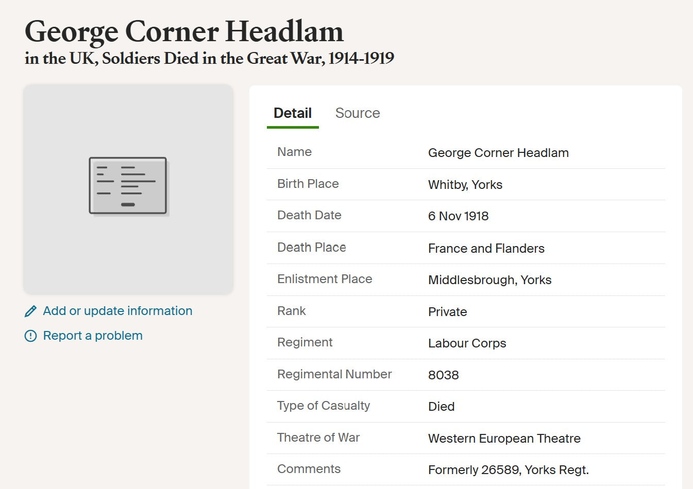Click the Middlesbrough, Yorks enlistment place
The width and height of the screenshot is (693, 489).
pos(489,280)
